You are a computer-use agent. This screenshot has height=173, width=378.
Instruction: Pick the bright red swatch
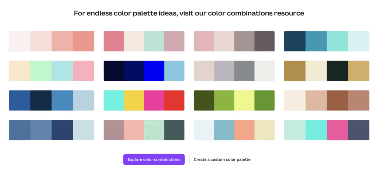(174, 101)
